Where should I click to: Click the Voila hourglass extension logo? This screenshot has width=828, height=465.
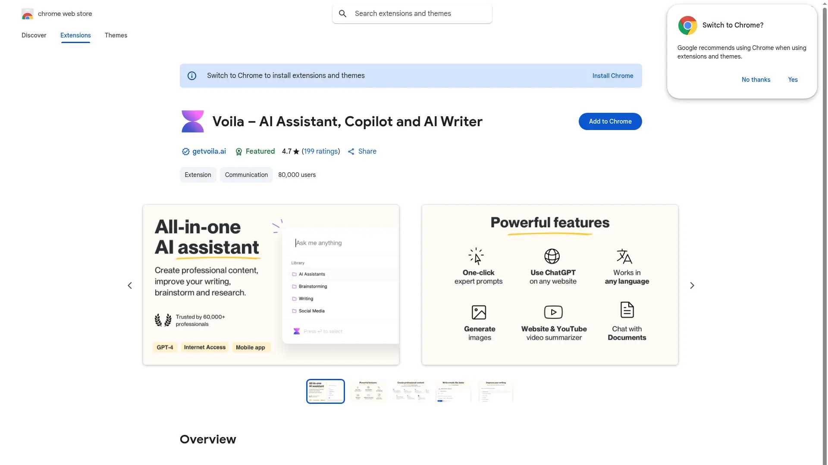192,121
